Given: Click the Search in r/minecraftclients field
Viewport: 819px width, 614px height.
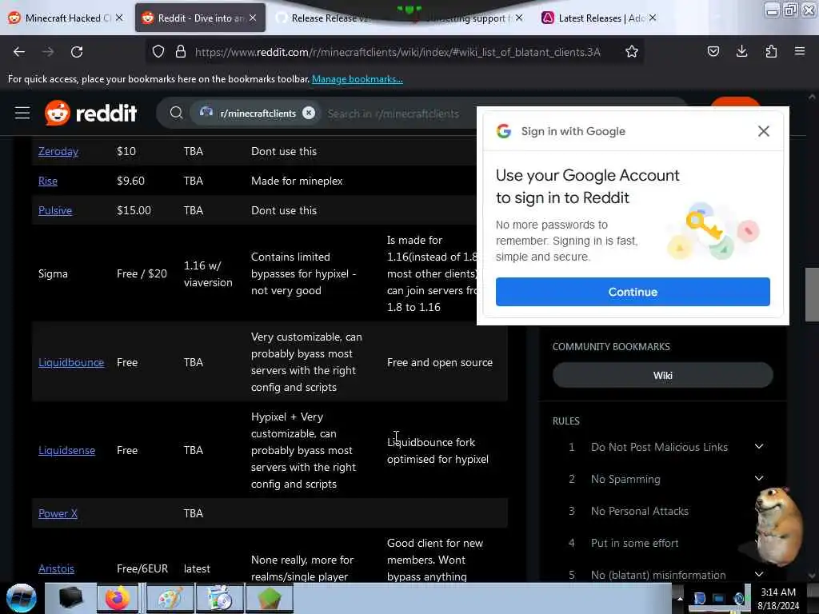Looking at the screenshot, I should pos(393,114).
